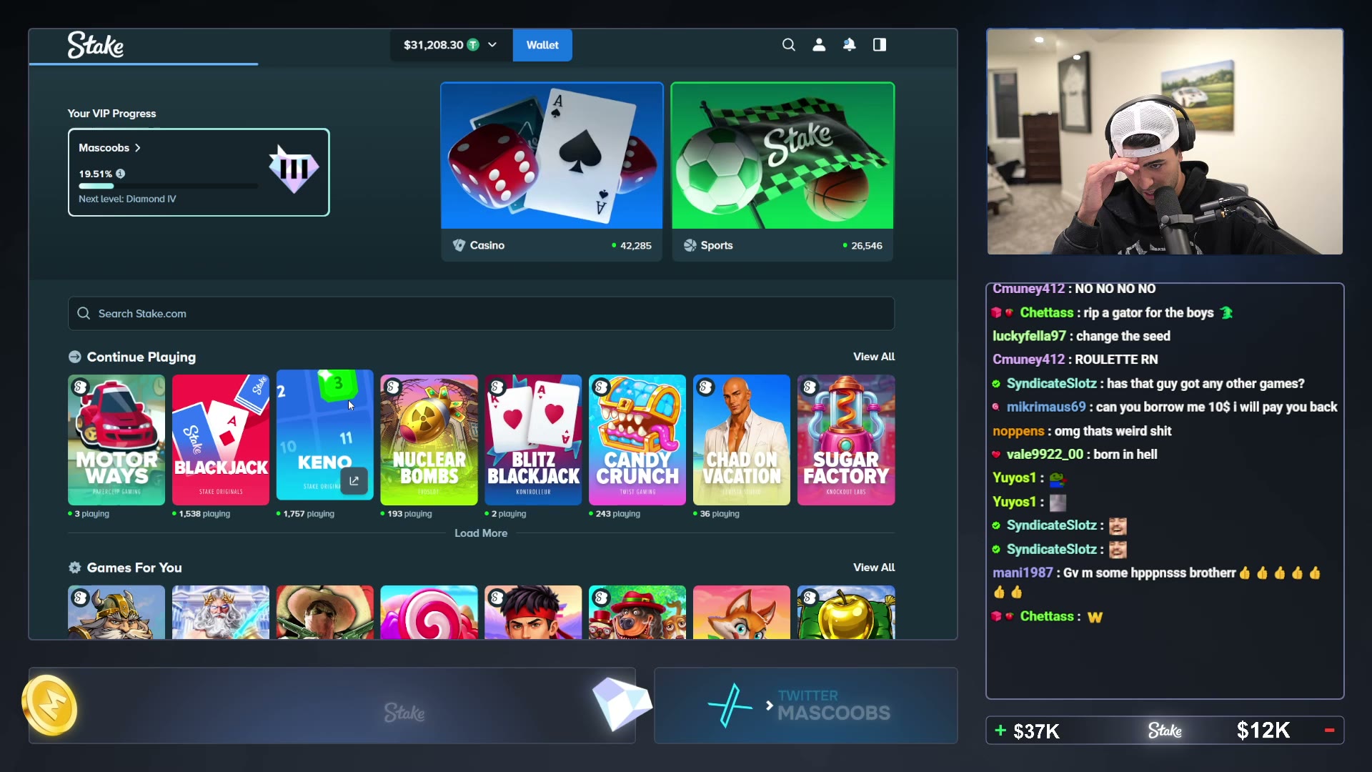Click the luckyfella97 chat username
Screen dimensions: 1372x772
coord(1029,336)
